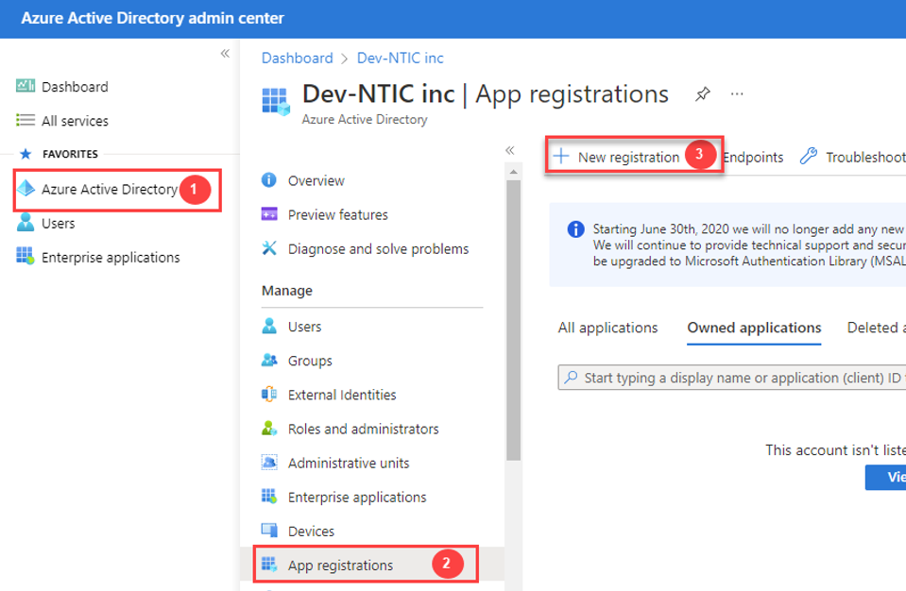Select Preview features in the resource menu
The image size is (906, 591).
click(x=338, y=214)
